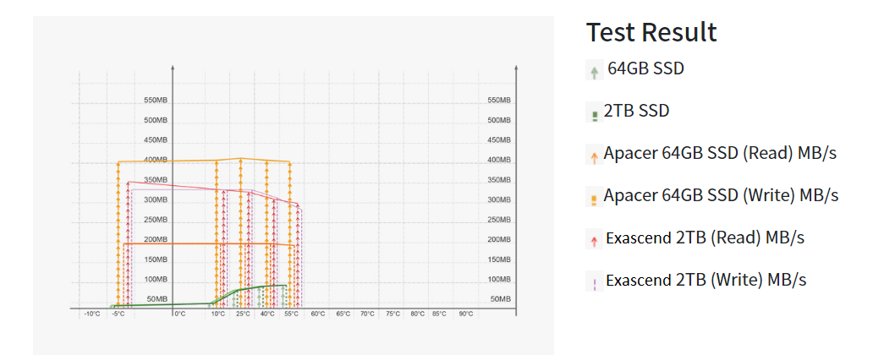Click the 300MB label on the right axis
895x355 pixels.
(x=498, y=200)
